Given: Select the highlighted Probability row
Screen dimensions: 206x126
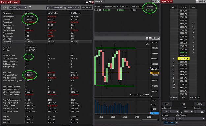Looking at the screenshot, I should click(x=47, y=42).
